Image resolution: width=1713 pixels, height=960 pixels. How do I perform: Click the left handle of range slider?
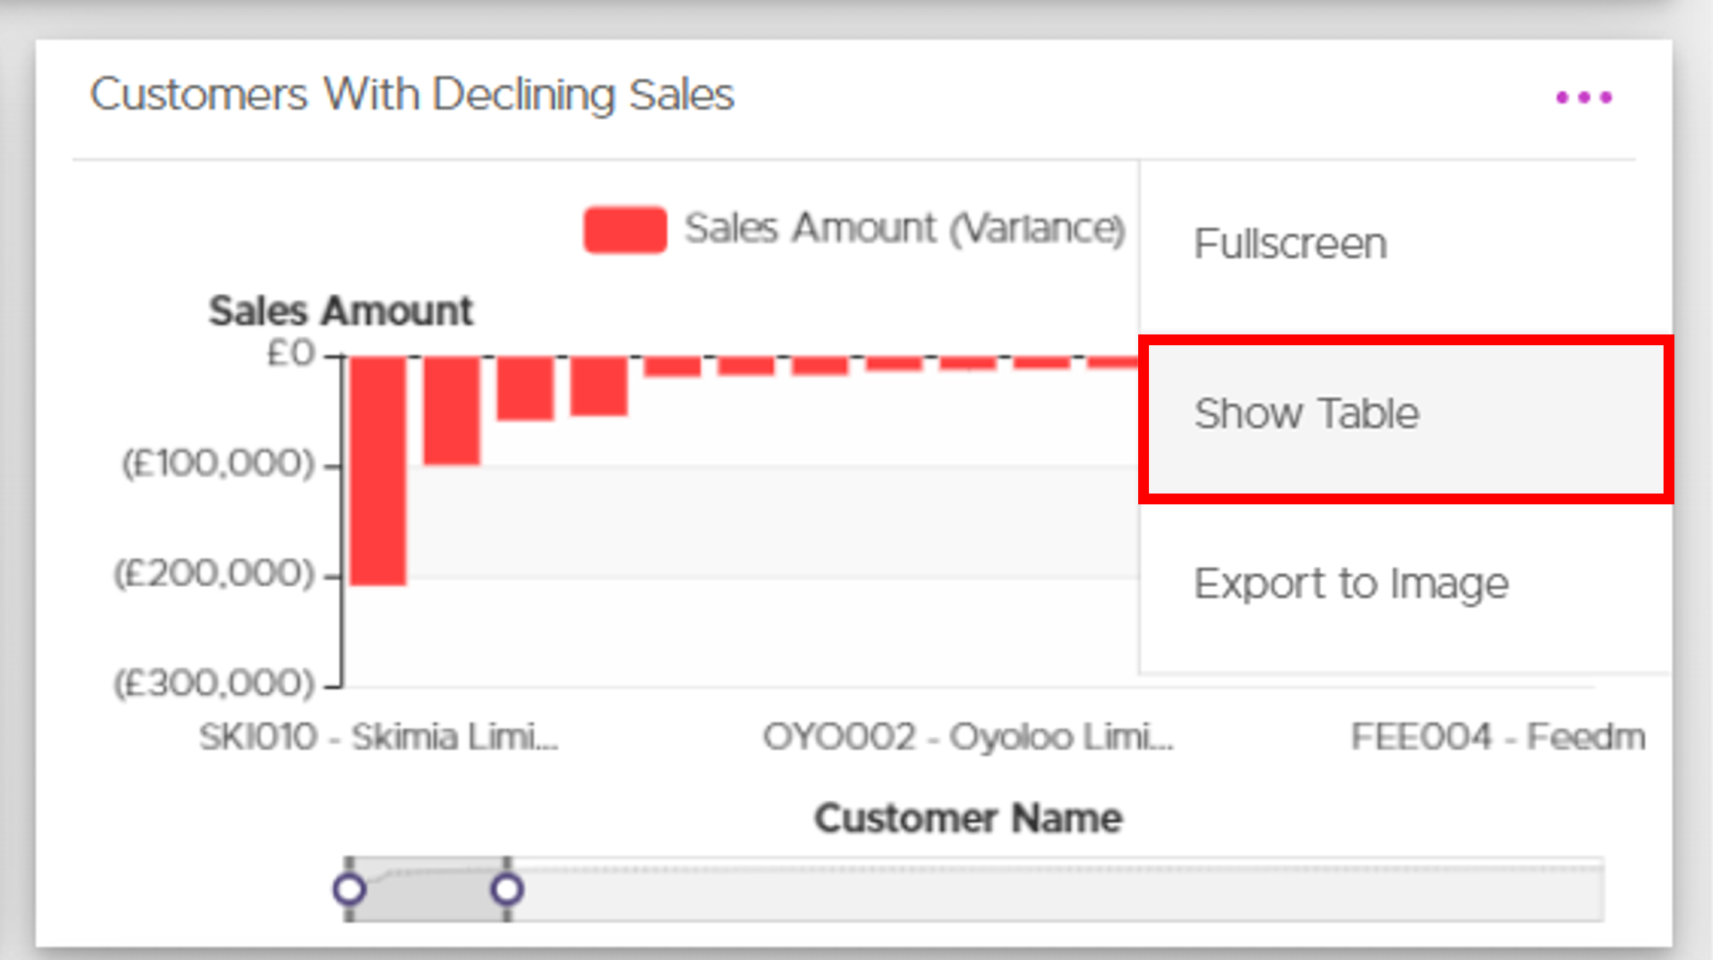[349, 889]
